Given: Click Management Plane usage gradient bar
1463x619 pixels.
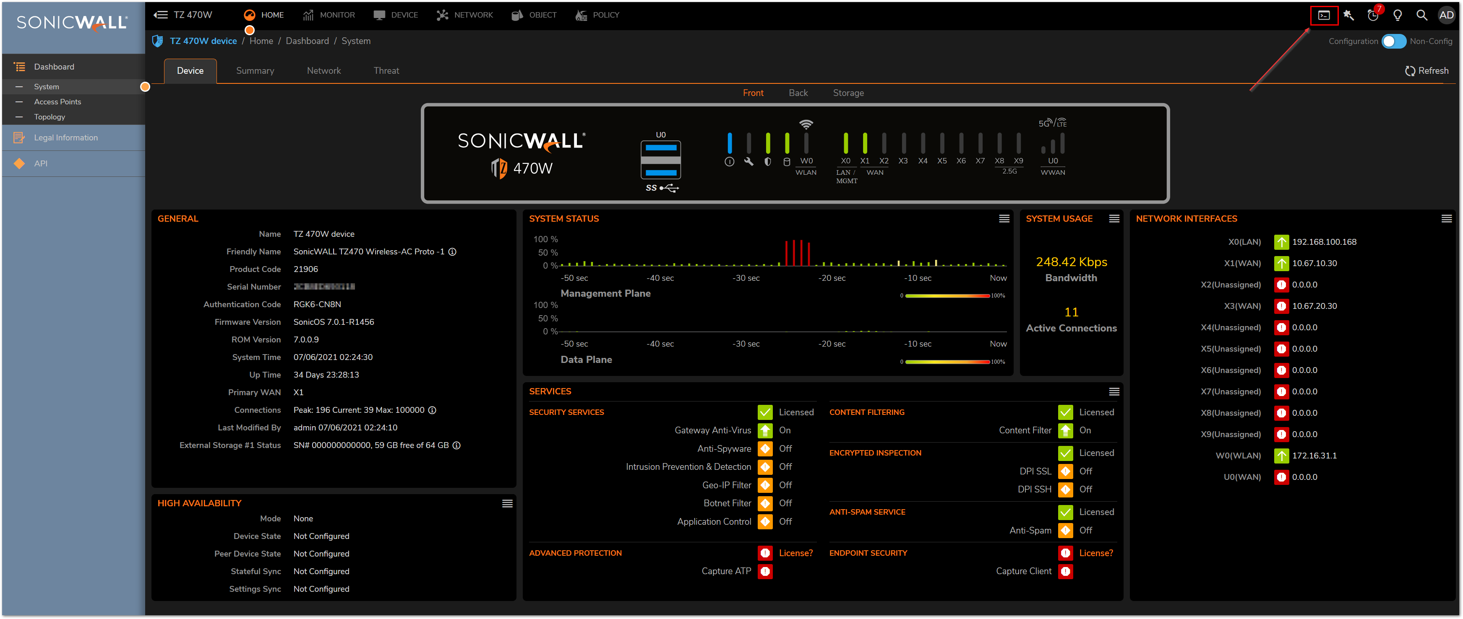Looking at the screenshot, I should [947, 296].
